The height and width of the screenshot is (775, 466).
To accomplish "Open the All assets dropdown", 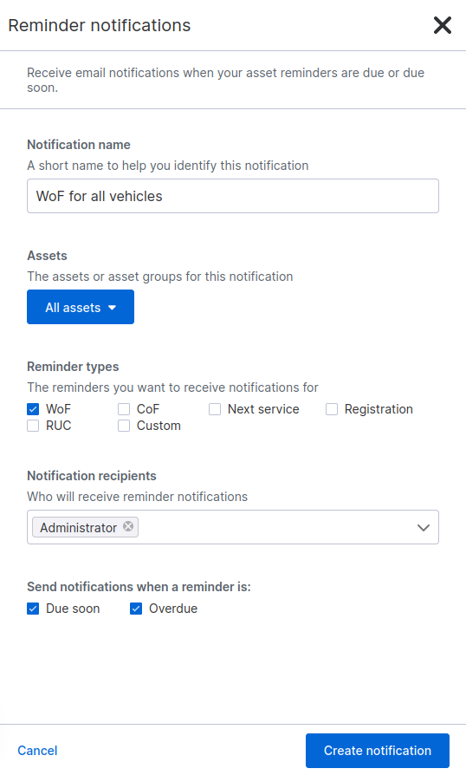I will 81,307.
